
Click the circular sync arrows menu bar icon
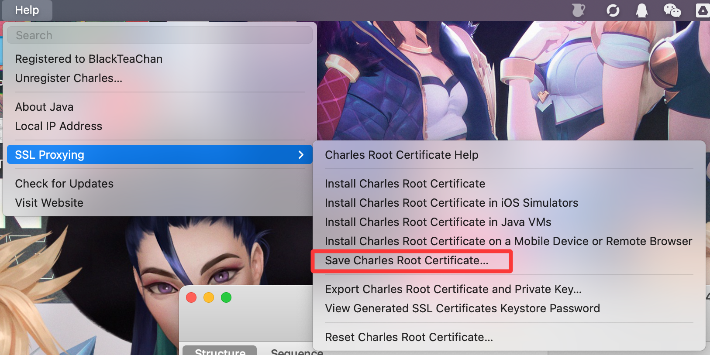coord(613,10)
